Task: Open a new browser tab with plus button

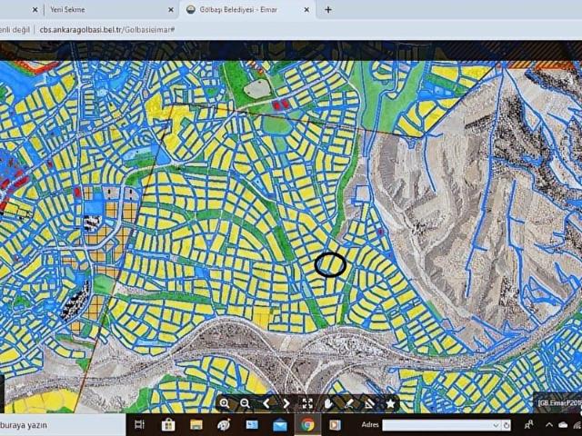Action: pyautogui.click(x=328, y=10)
